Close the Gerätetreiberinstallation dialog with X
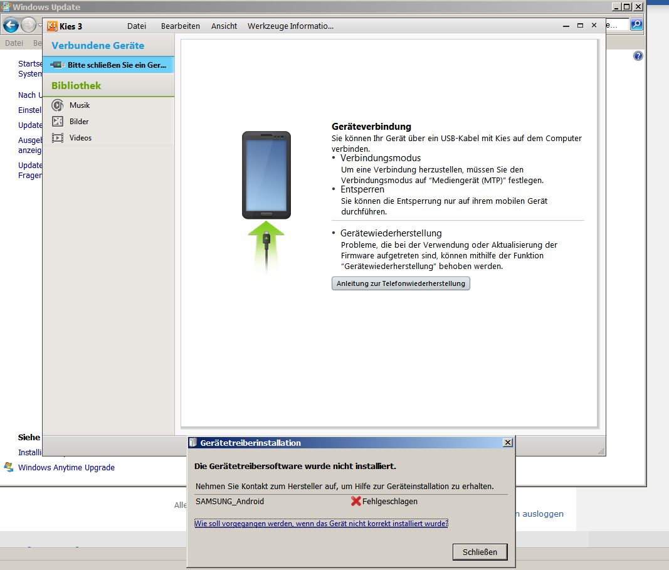This screenshot has width=669, height=570. tap(508, 443)
